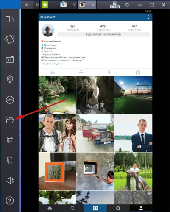
Task: Click the copy icon in the sidebar
Action: click(10, 140)
